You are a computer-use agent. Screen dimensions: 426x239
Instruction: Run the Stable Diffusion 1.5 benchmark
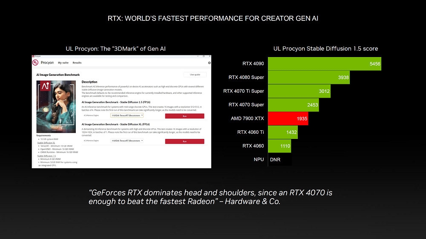(x=184, y=116)
